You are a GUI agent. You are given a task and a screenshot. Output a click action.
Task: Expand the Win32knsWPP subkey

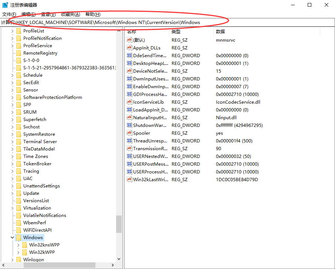pyautogui.click(x=18, y=245)
